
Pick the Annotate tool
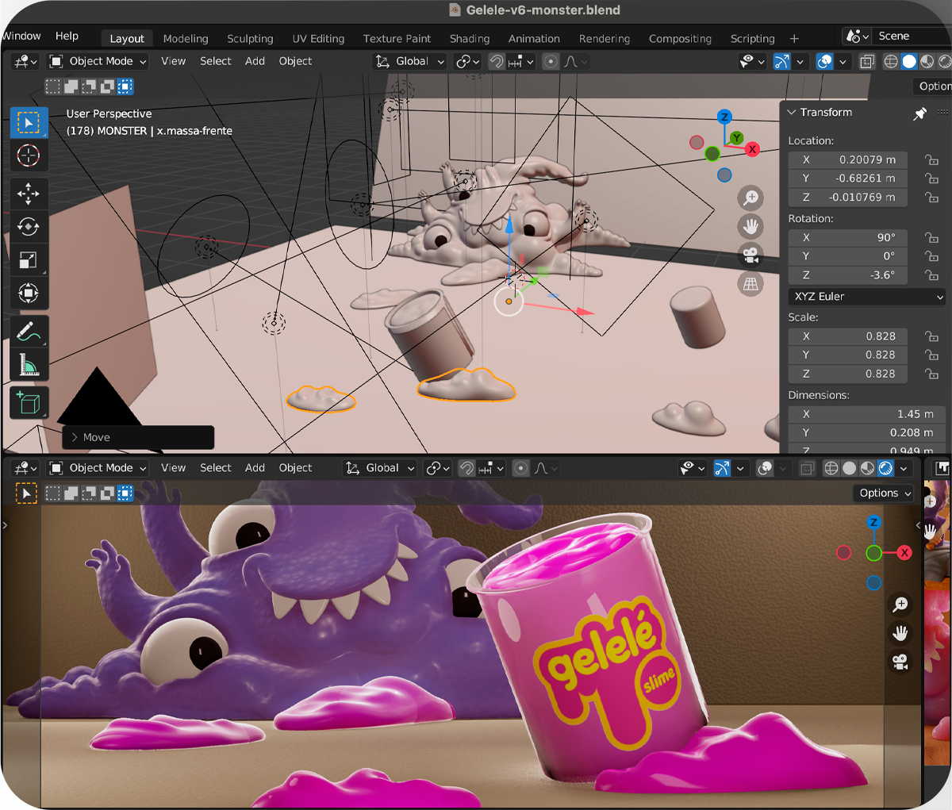click(x=29, y=331)
